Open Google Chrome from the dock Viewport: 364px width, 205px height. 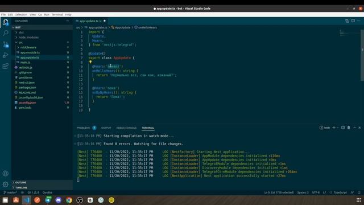69,200
